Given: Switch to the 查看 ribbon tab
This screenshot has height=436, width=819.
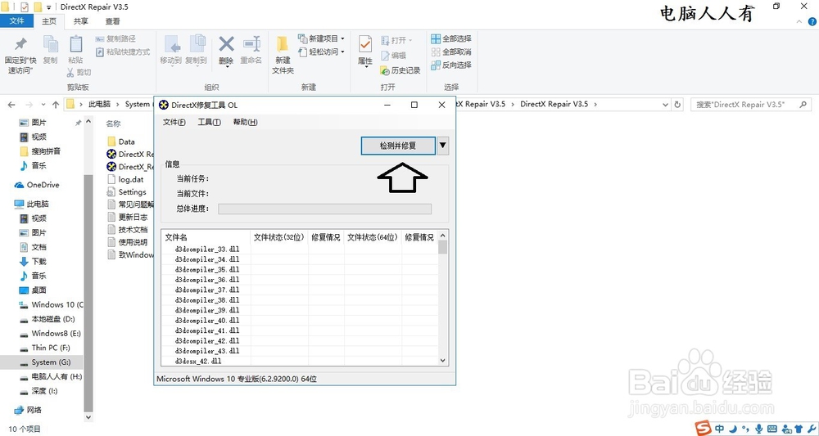Looking at the screenshot, I should (112, 21).
